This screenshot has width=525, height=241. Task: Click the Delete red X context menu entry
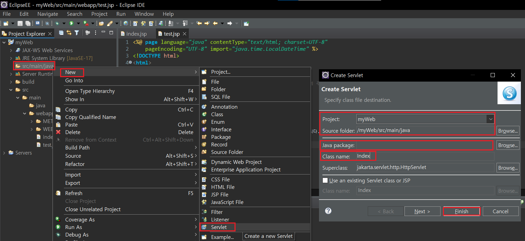tap(73, 132)
